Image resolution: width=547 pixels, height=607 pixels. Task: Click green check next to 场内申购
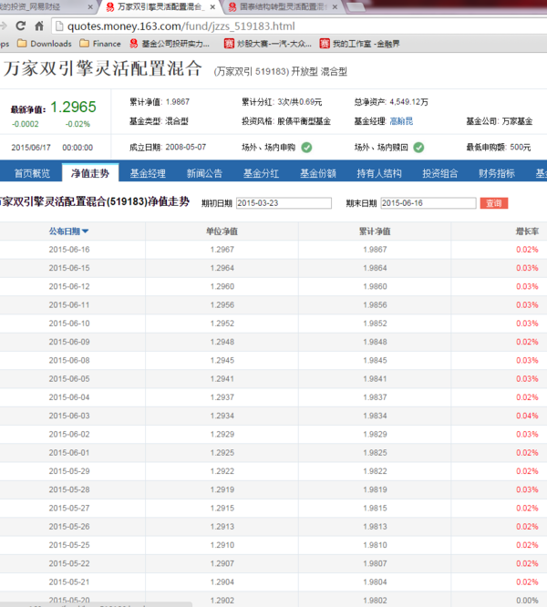tap(306, 147)
